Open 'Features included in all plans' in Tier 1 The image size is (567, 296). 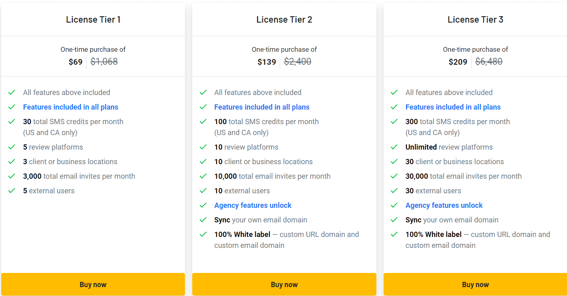(70, 107)
